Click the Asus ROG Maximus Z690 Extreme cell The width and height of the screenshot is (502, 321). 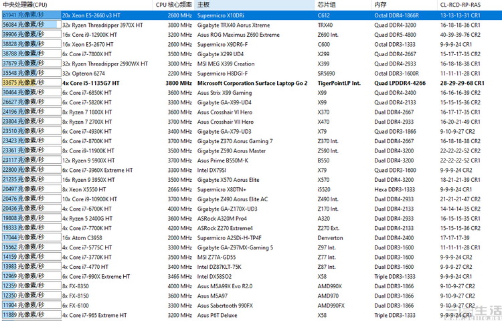[238, 35]
